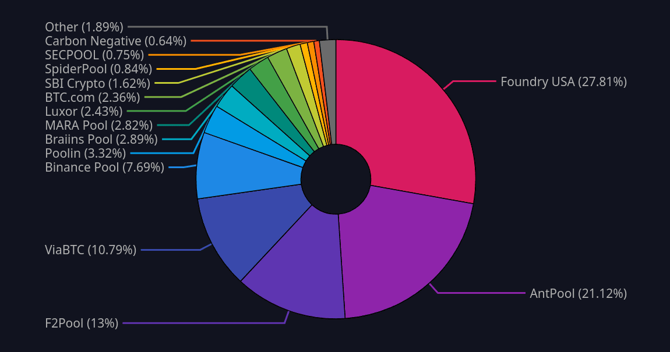Click the Other (1.89%) label
Viewport: 670px width, 352px height.
[84, 27]
